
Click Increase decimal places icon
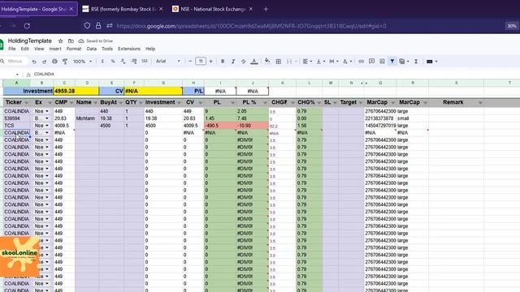click(x=133, y=62)
